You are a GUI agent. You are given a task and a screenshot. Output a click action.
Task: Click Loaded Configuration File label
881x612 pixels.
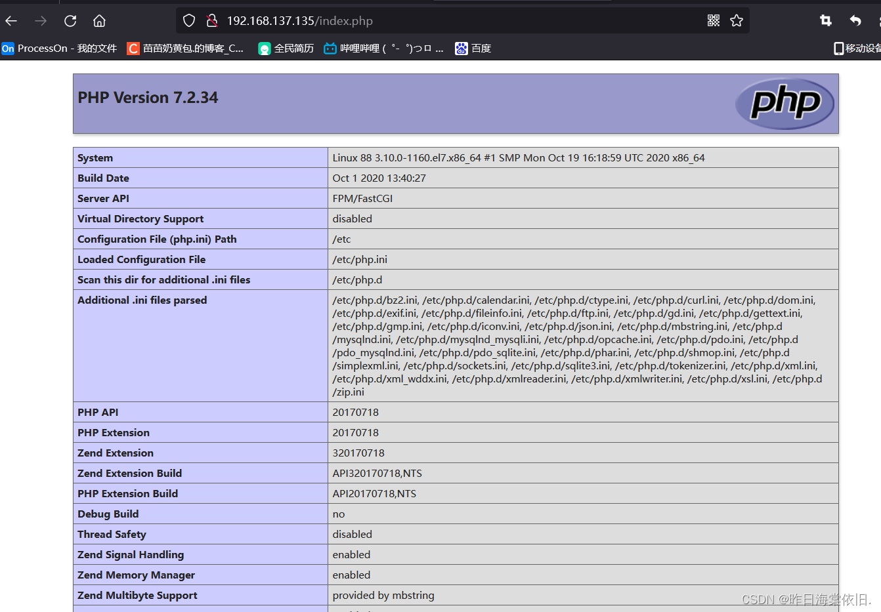[x=141, y=260]
